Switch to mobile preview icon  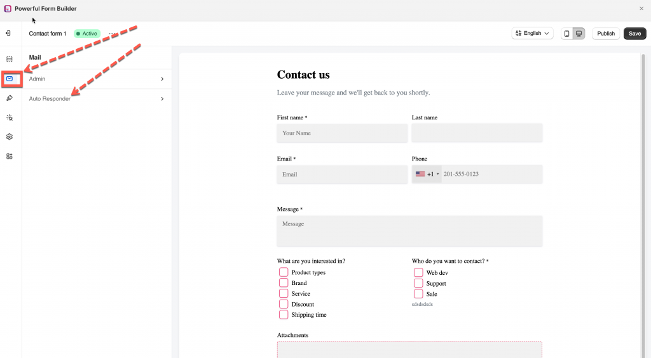click(x=566, y=34)
